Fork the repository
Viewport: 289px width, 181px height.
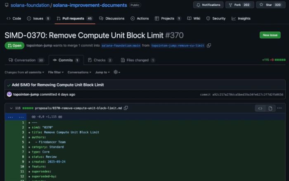240,5
